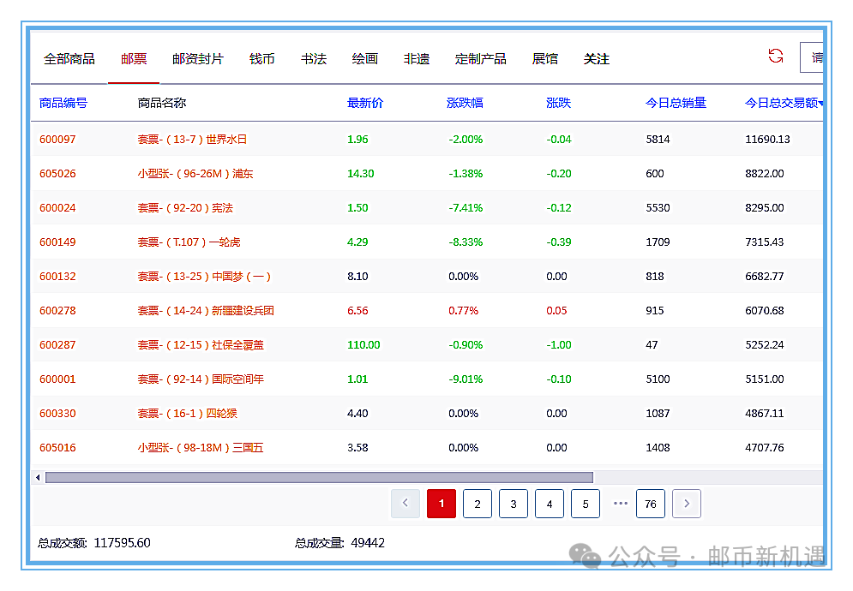Select the 邮票 tab

click(134, 59)
